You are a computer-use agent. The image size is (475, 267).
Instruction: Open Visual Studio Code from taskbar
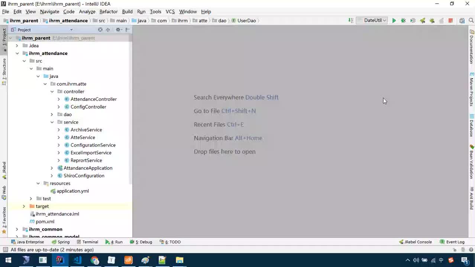point(77,260)
